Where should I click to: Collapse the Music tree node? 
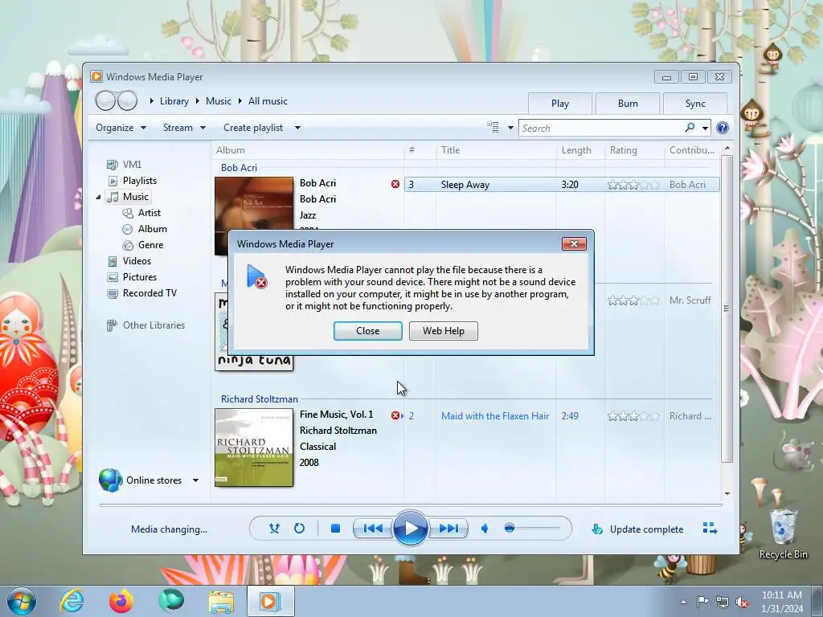pos(98,198)
